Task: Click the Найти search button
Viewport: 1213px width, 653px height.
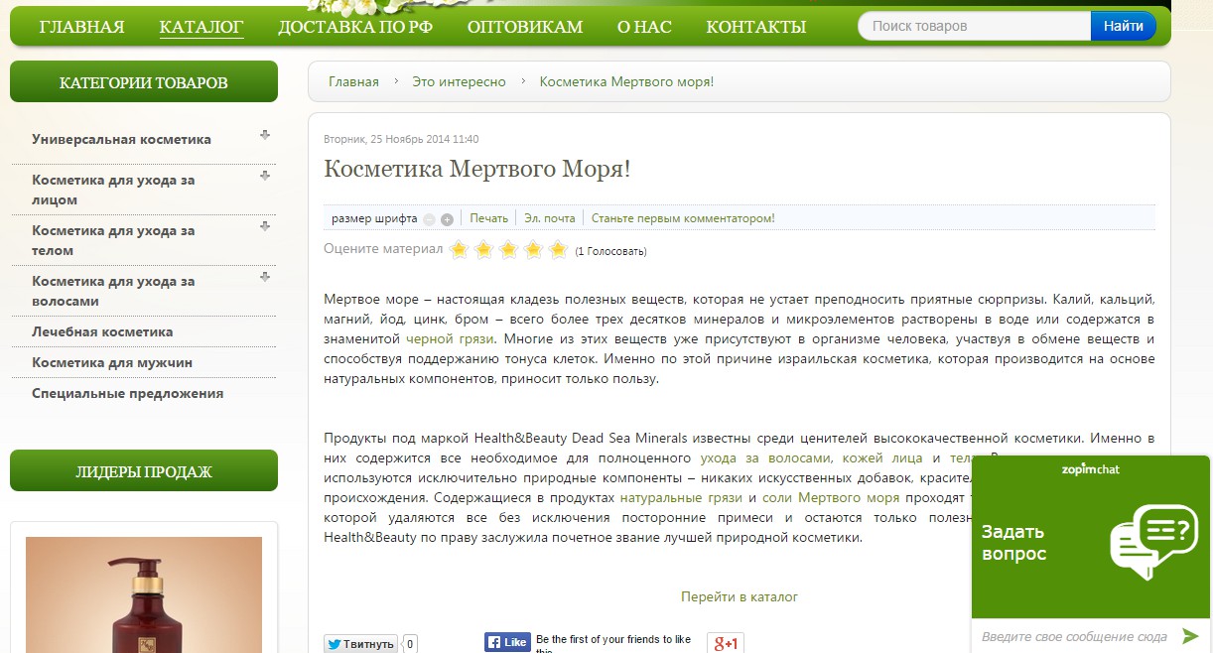Action: click(x=1123, y=26)
